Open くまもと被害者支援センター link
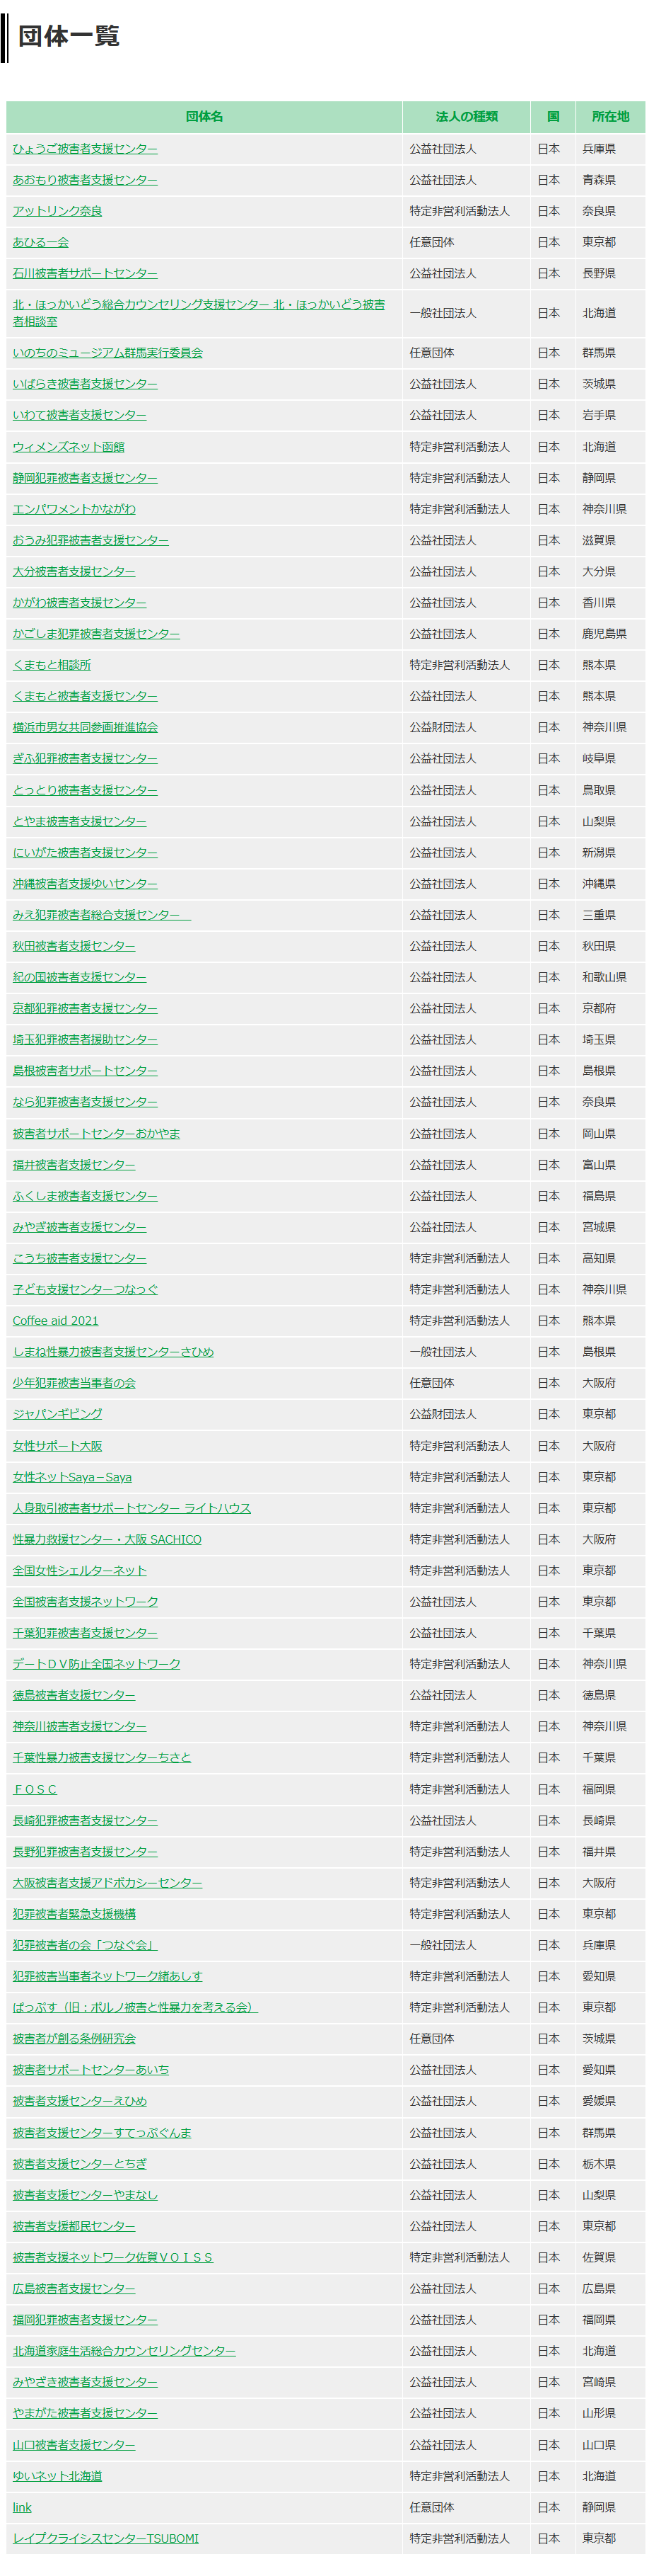Screen dimensions: 649x2576 coord(85,695)
